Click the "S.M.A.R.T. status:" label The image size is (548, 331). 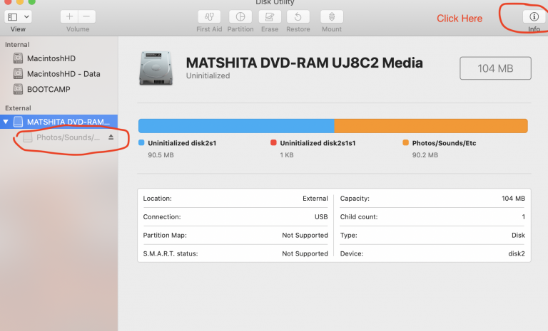(x=171, y=253)
